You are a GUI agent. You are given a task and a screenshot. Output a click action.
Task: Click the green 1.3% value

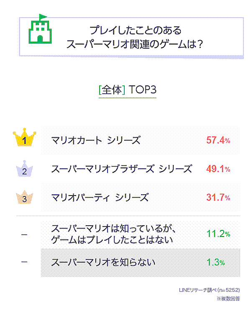(216, 263)
